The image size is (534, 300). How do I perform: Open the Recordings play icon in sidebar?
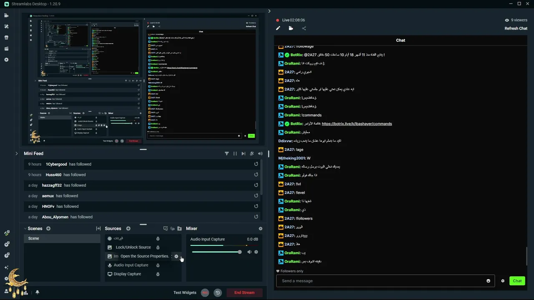(x=6, y=60)
